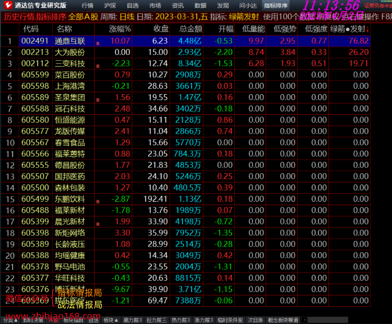
Task: Click the horizontal scrollbar track at the bottom
Action: [x=328, y=320]
